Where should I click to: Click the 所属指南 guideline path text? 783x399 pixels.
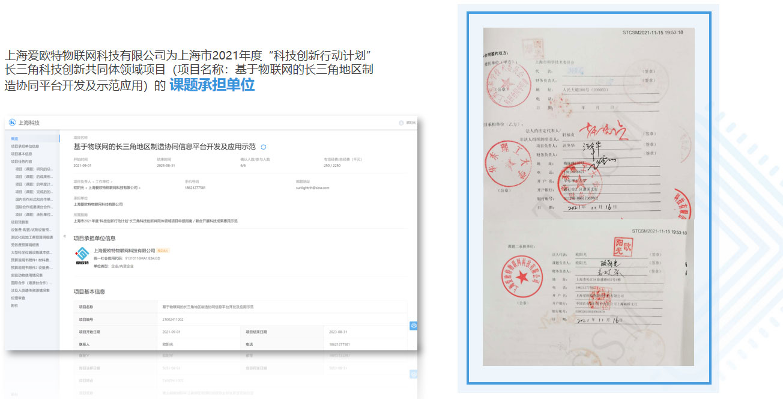click(156, 221)
